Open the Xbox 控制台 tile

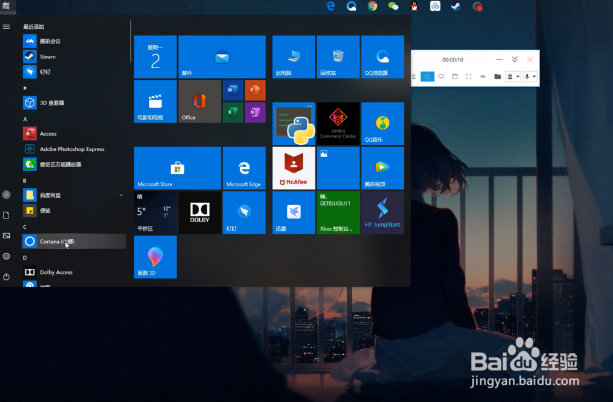coord(338,212)
